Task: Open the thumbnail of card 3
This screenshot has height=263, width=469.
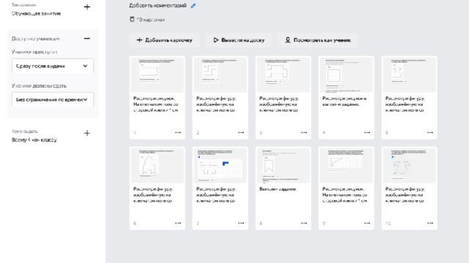Action: pos(284,75)
